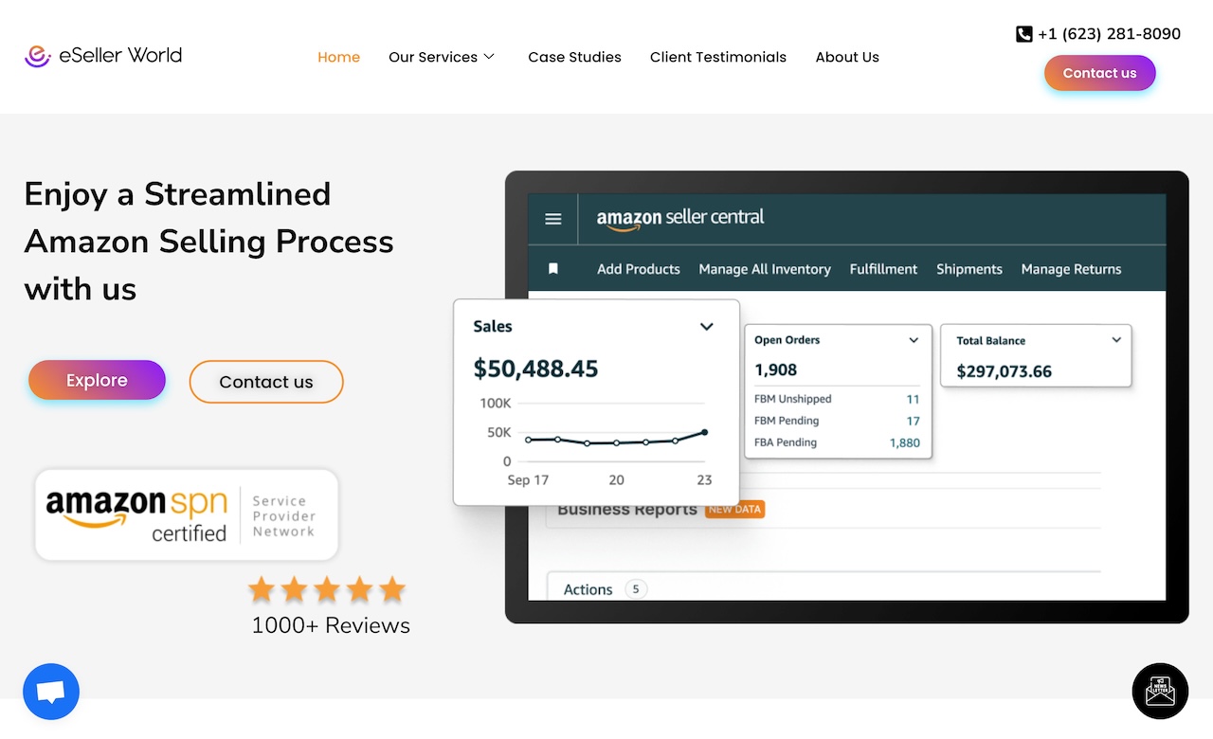This screenshot has width=1213, height=739.
Task: Open the blue chat bubble widget
Action: pos(51,692)
